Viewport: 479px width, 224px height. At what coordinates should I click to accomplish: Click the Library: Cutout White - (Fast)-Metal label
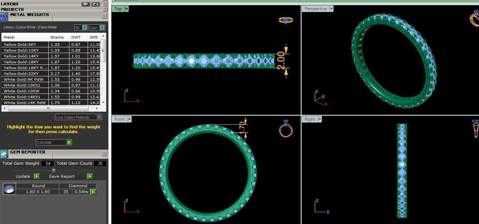(30, 27)
